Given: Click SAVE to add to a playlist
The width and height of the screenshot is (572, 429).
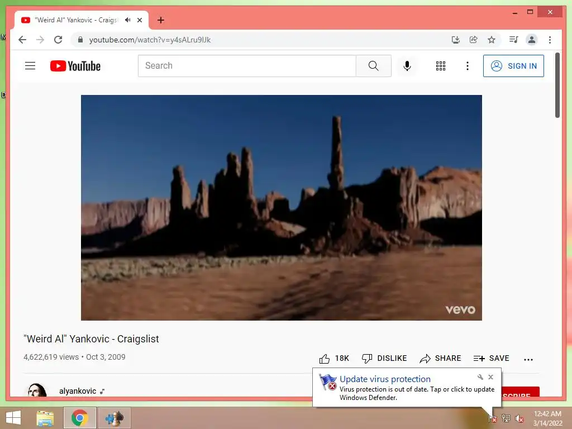Looking at the screenshot, I should (x=491, y=359).
